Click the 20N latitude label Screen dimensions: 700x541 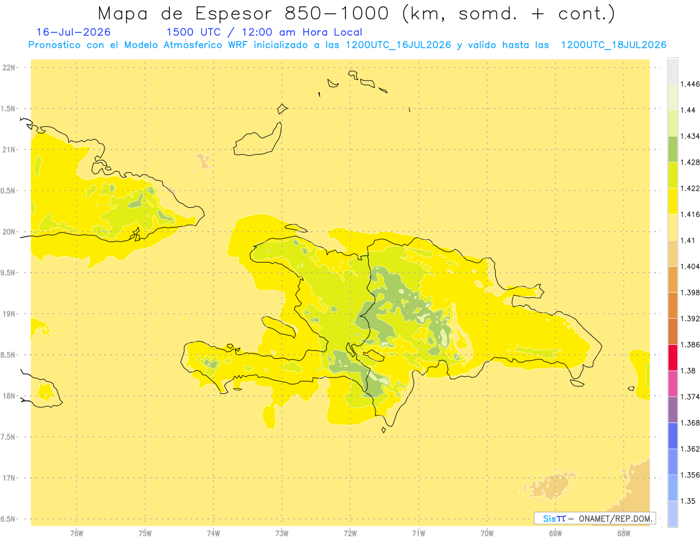pos(9,232)
